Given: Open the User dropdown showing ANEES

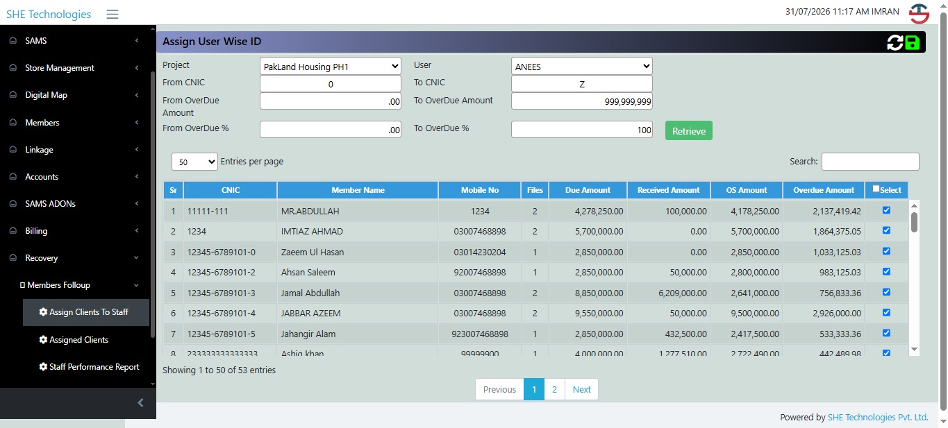Looking at the screenshot, I should tap(582, 66).
